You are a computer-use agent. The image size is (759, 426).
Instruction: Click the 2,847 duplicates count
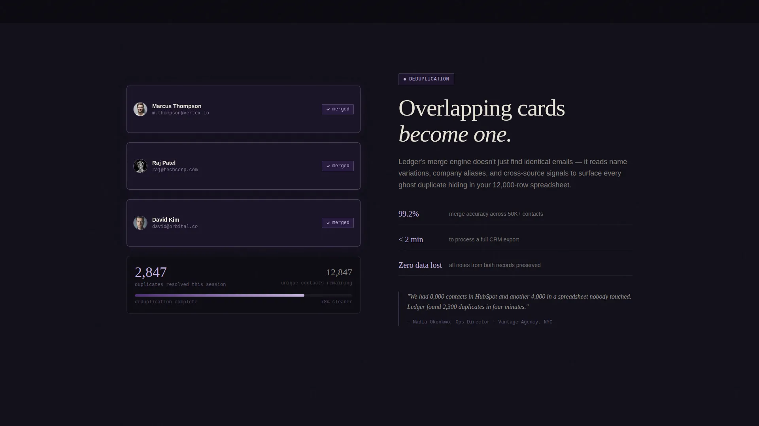(x=151, y=272)
